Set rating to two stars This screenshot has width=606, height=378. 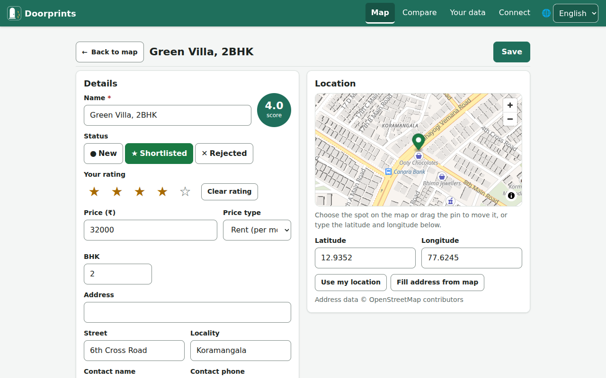click(117, 192)
